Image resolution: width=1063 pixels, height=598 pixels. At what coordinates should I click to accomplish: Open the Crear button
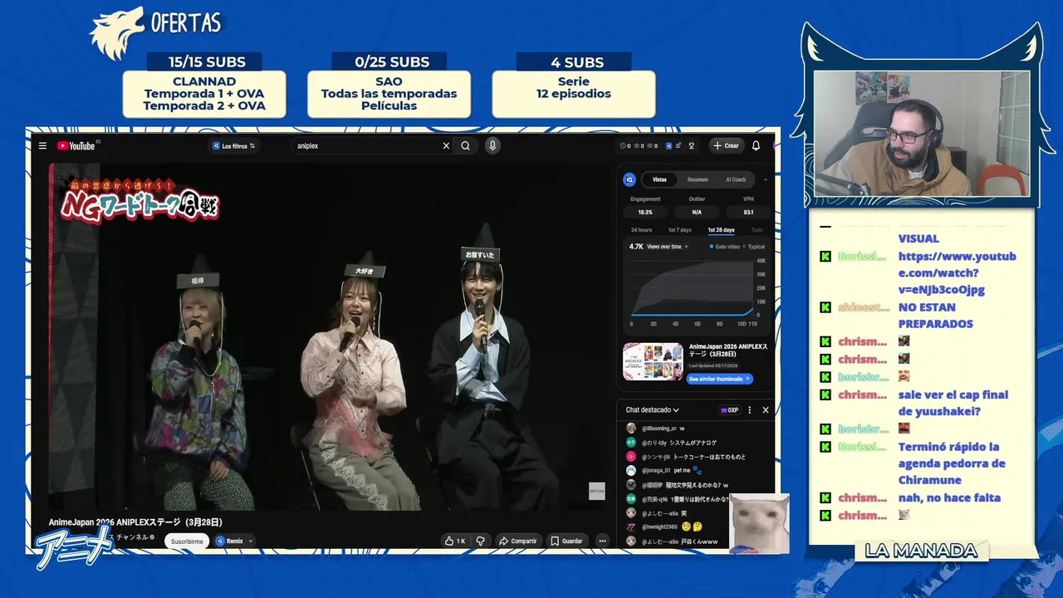point(726,146)
